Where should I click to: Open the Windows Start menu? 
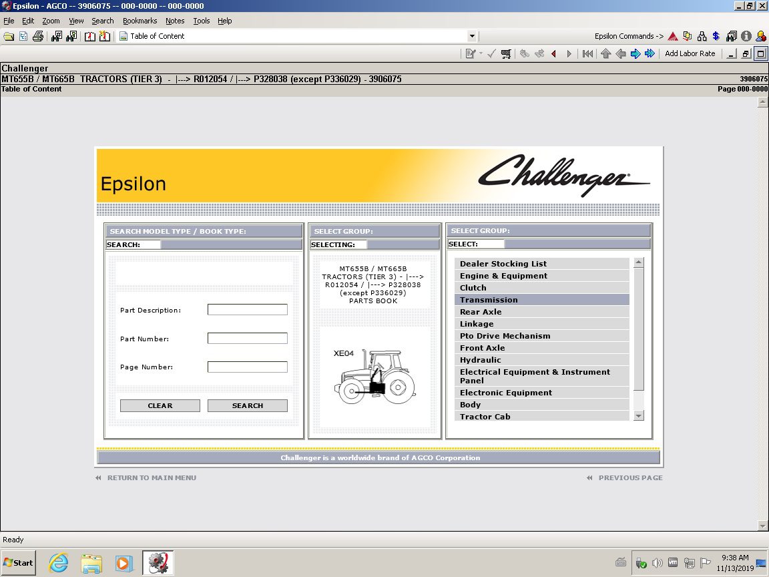(19, 563)
